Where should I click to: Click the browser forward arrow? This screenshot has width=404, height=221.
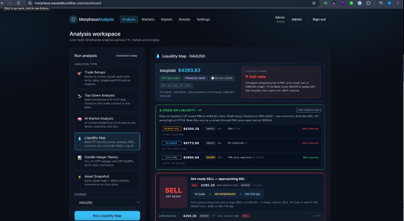(x=10, y=3)
